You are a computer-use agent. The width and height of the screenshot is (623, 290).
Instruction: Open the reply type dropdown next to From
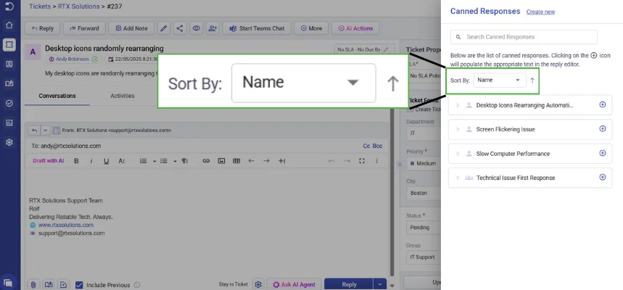point(45,130)
